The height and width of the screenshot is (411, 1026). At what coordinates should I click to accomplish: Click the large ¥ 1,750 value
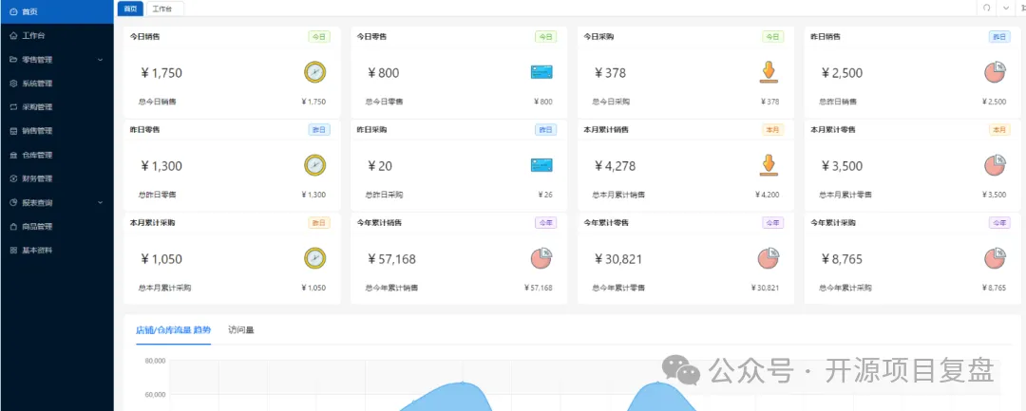pyautogui.click(x=161, y=73)
